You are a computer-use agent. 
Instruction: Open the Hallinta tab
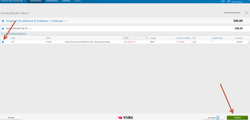pos(66,1)
